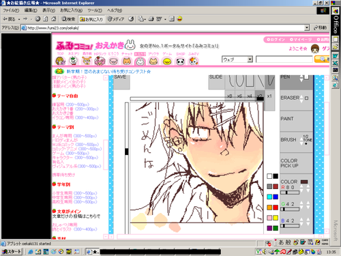Set canvas zoom to x6

pos(239,96)
